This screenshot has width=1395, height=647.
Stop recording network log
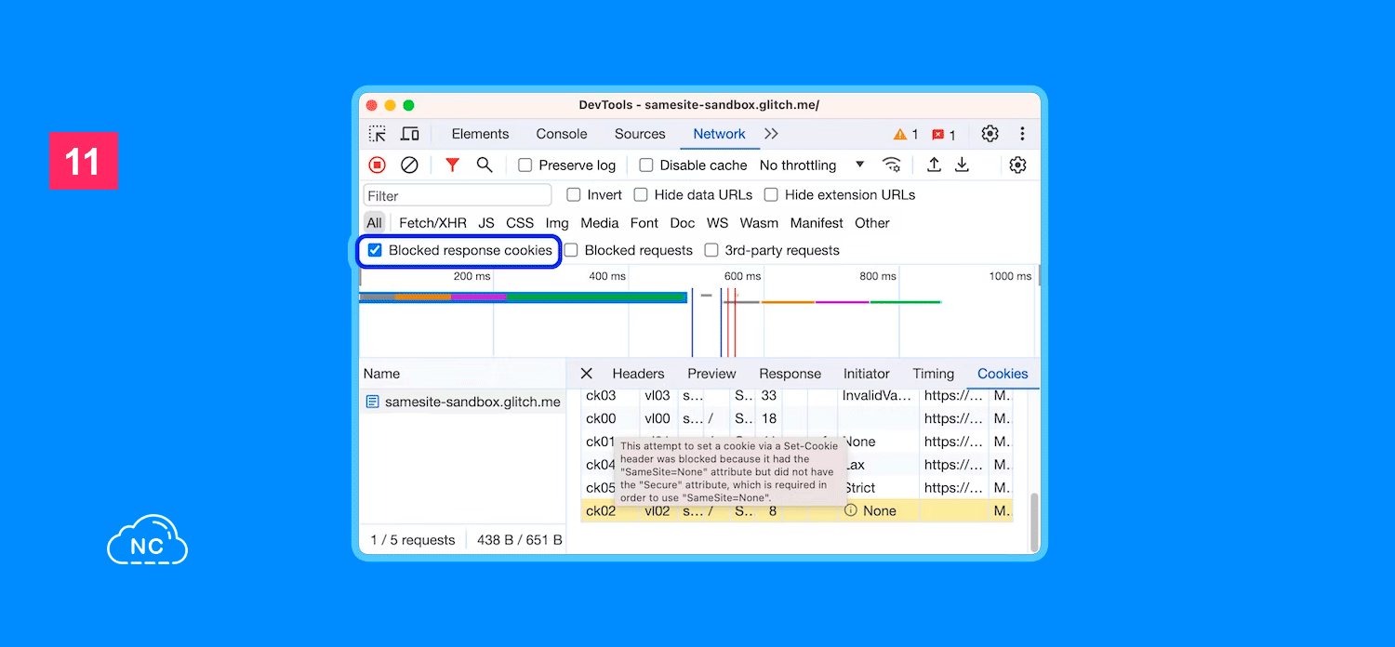coord(377,165)
